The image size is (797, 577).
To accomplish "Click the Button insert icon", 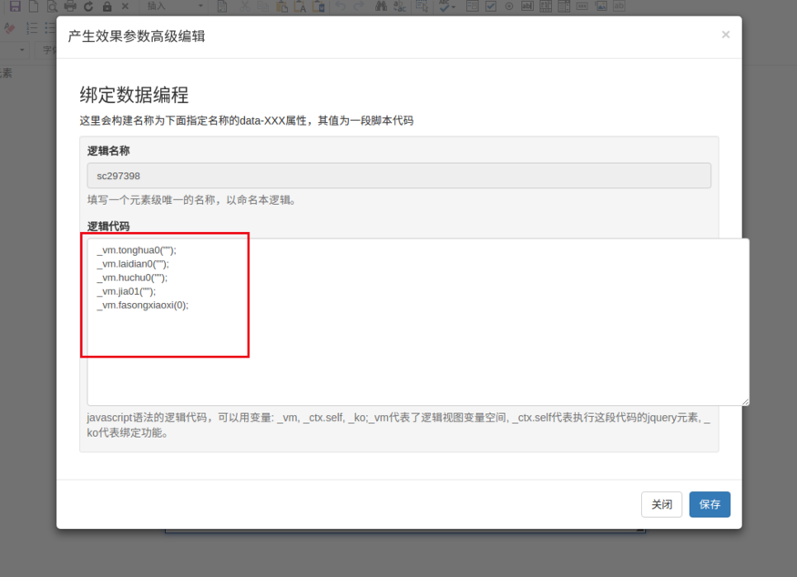I will (x=582, y=6).
